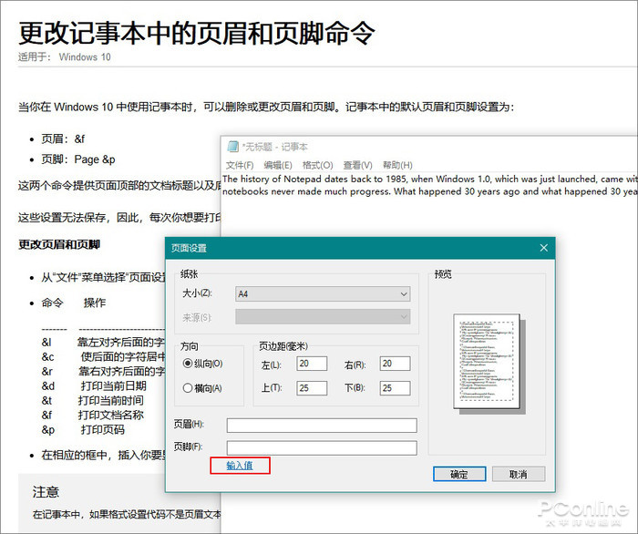Click the *无标题 - 记事本 window title
Image resolution: width=638 pixels, height=534 pixels.
[x=275, y=147]
